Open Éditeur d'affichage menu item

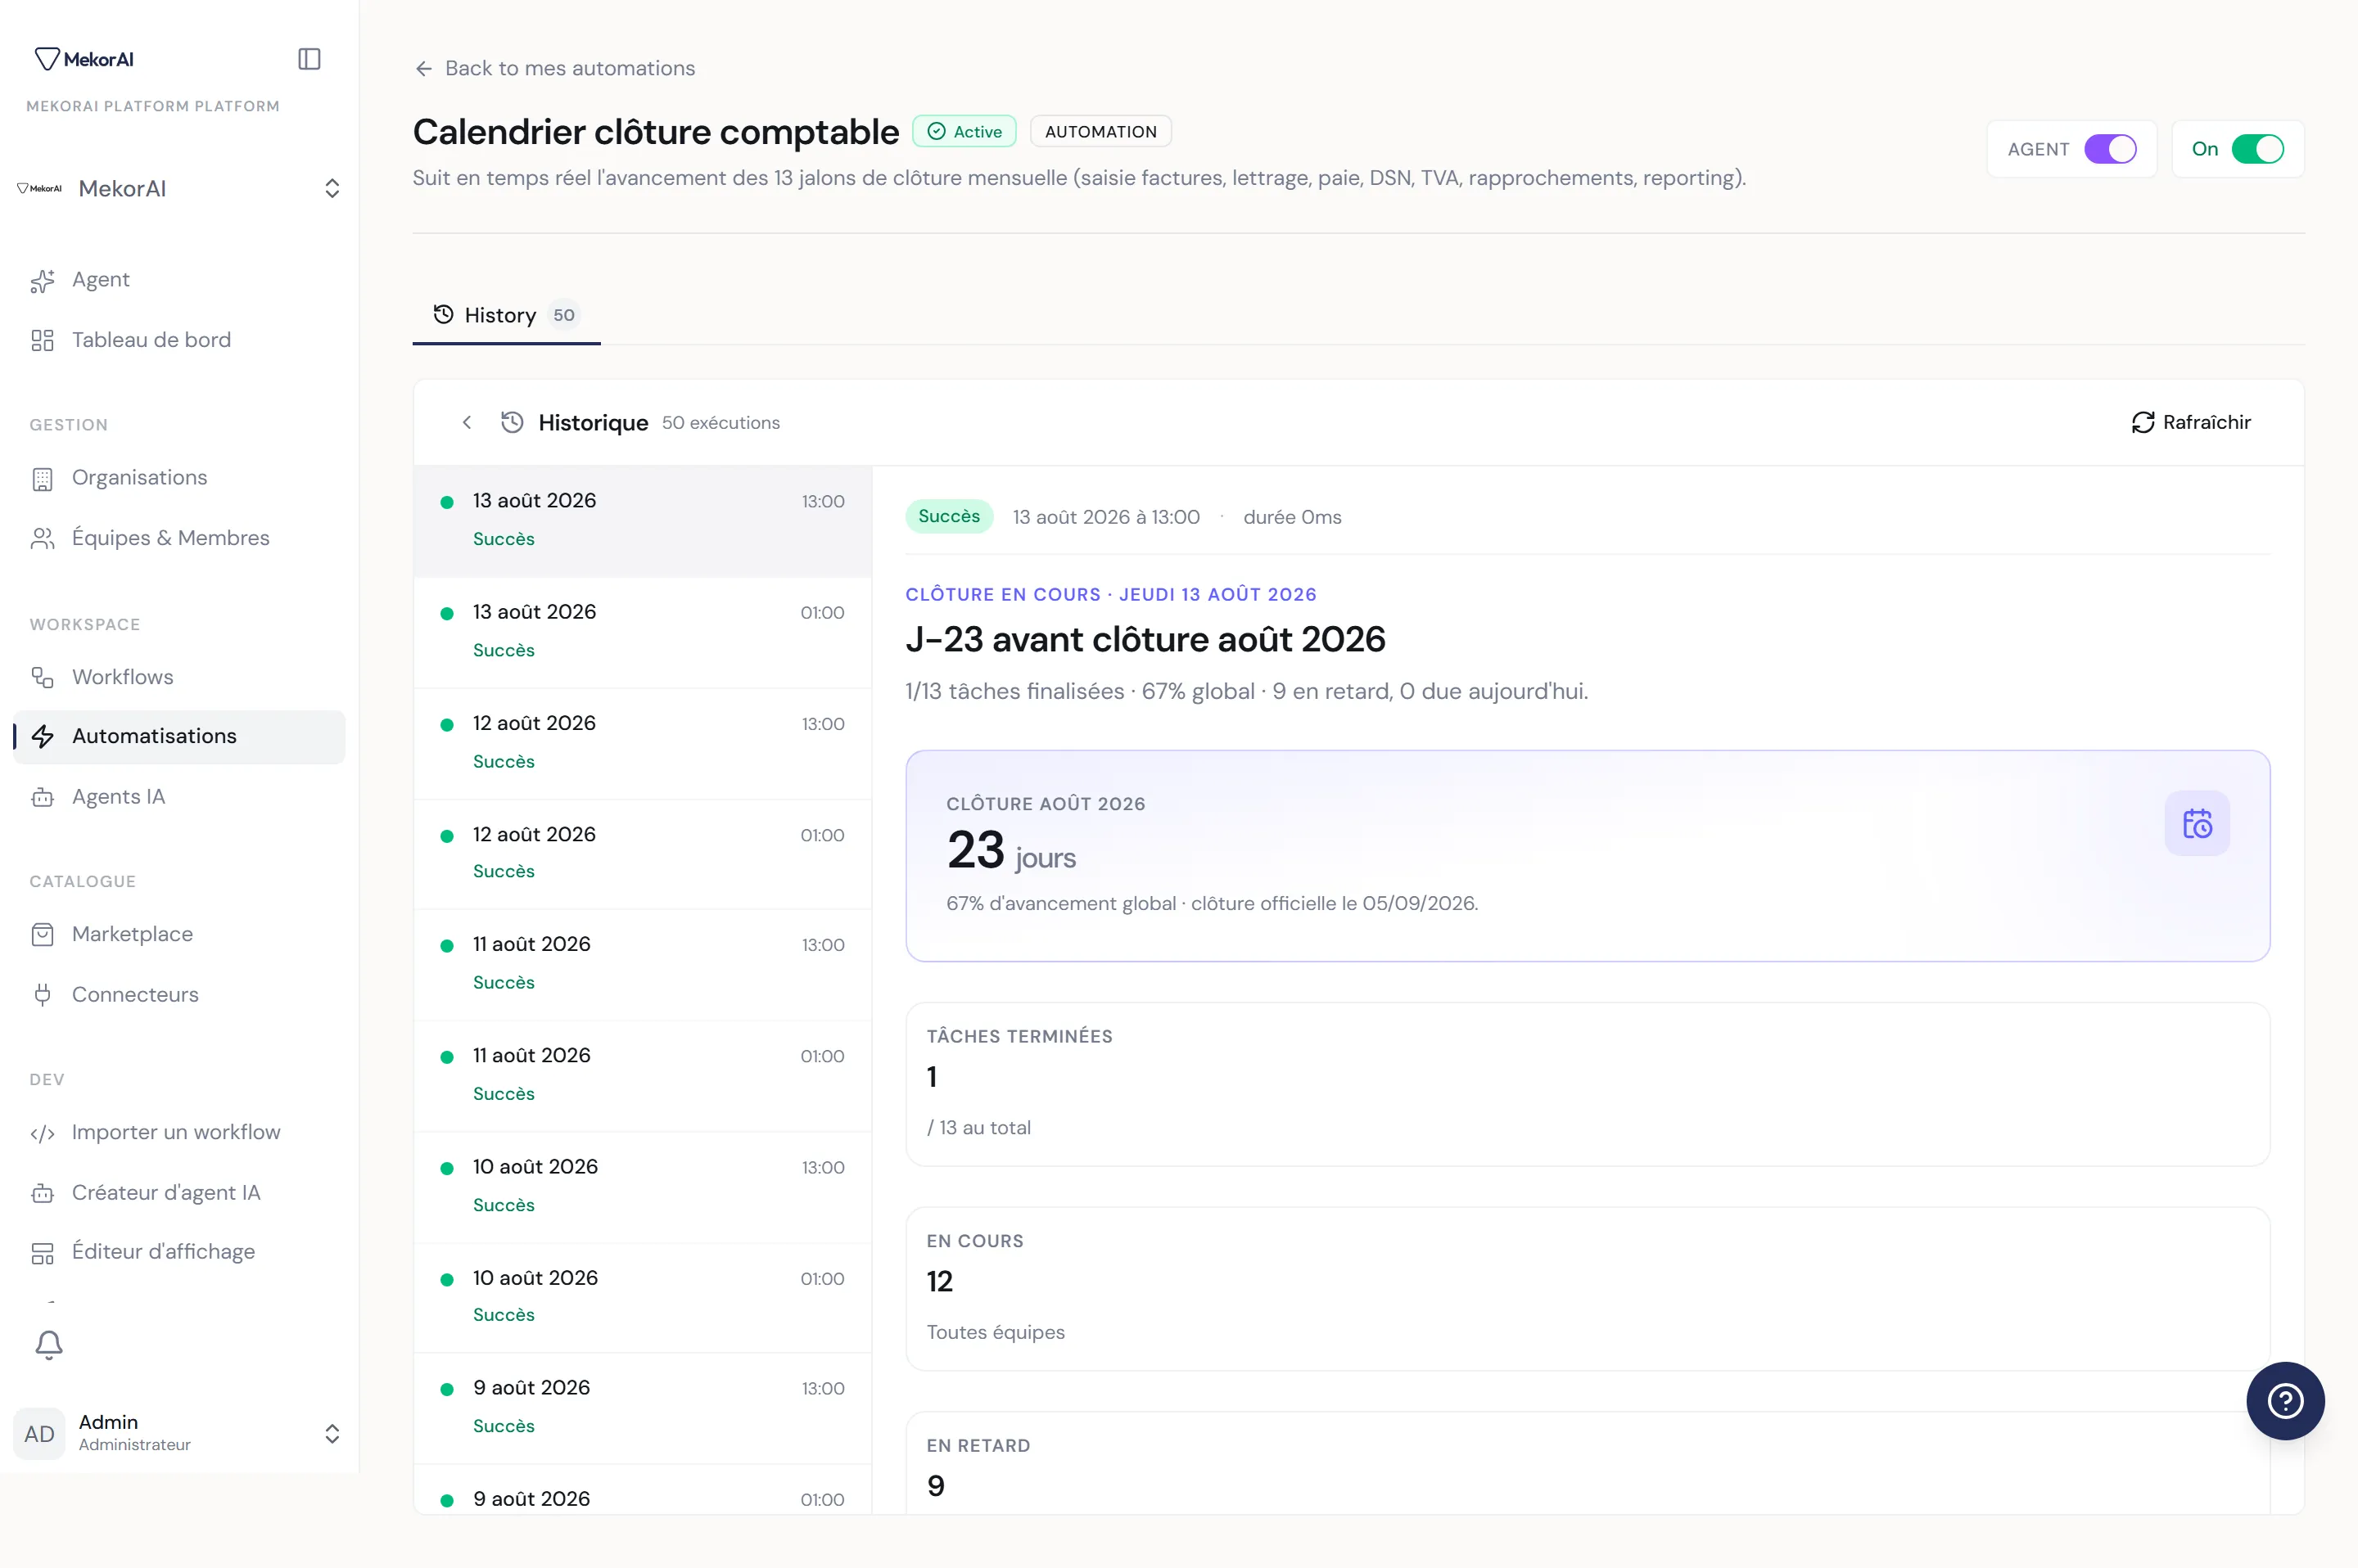pyautogui.click(x=180, y=1251)
